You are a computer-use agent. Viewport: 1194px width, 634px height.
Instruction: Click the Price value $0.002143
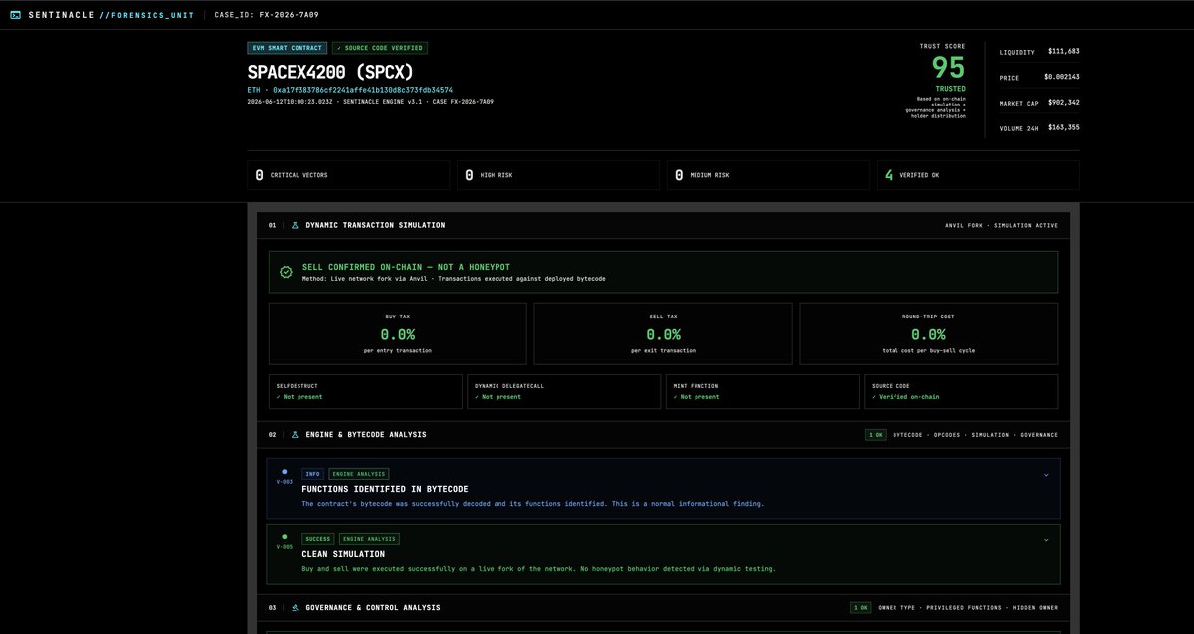1062,77
